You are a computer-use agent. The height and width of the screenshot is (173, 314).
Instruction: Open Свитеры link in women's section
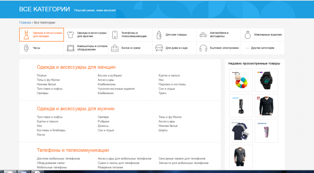[x=42, y=93]
